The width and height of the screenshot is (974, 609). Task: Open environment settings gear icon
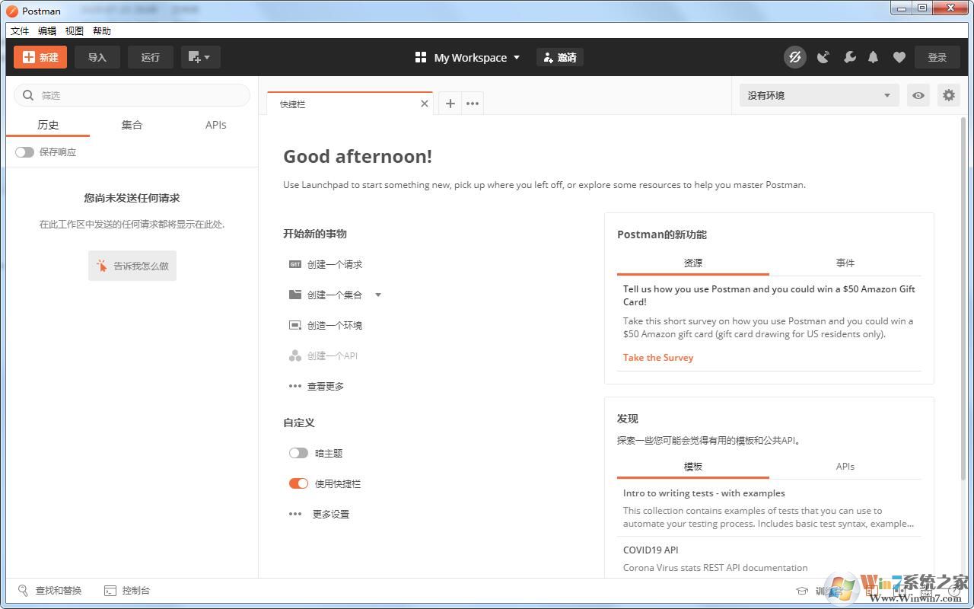point(948,95)
